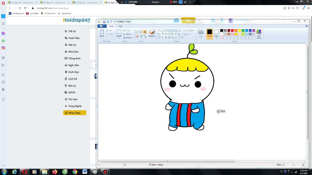Open Instagram in Opera sidebar
Viewport: 312px width, 175px height.
[3, 48]
